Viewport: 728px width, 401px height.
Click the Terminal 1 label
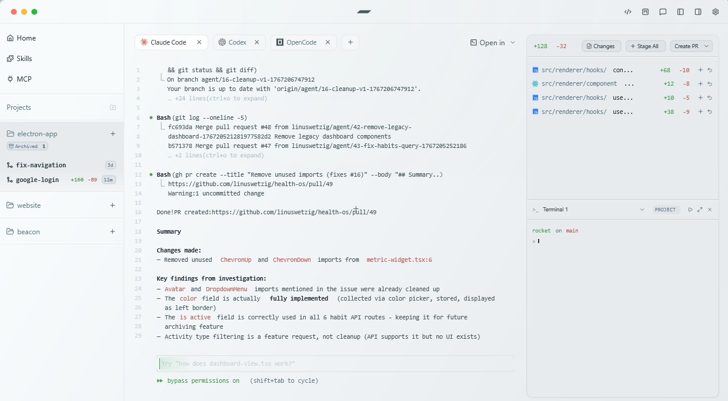pos(555,210)
